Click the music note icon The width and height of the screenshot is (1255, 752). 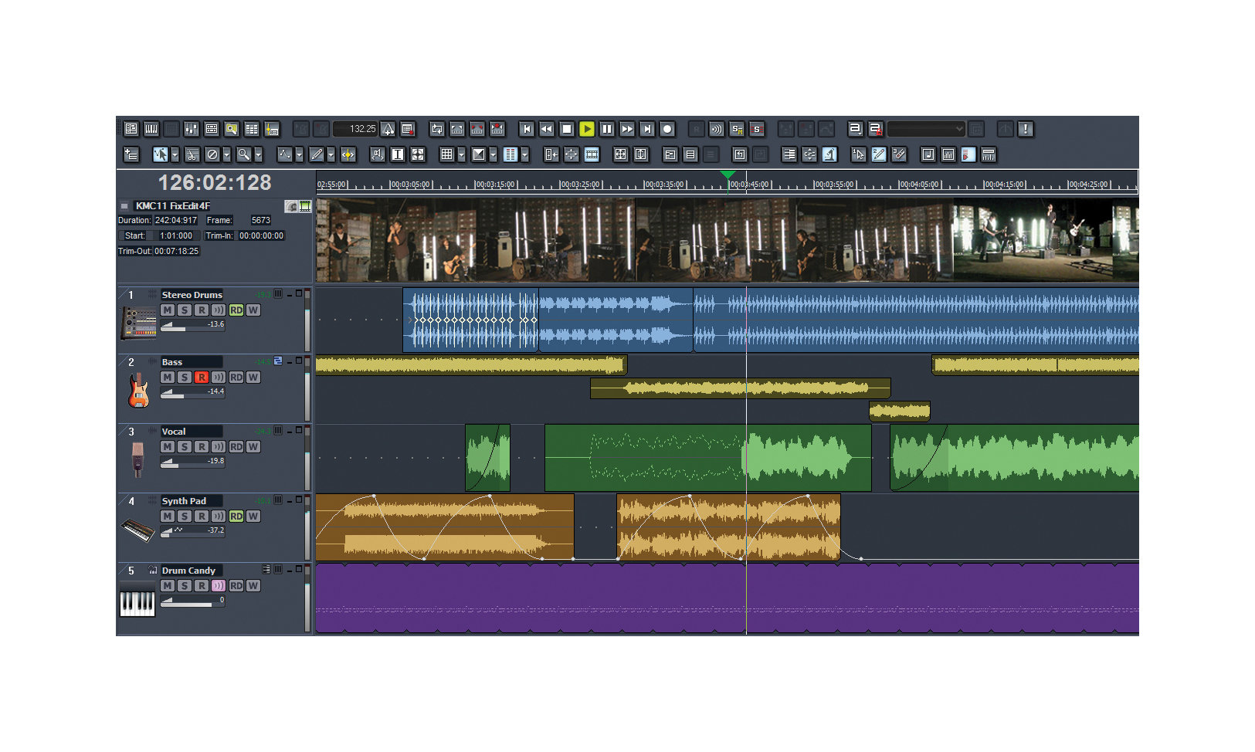[x=928, y=154]
